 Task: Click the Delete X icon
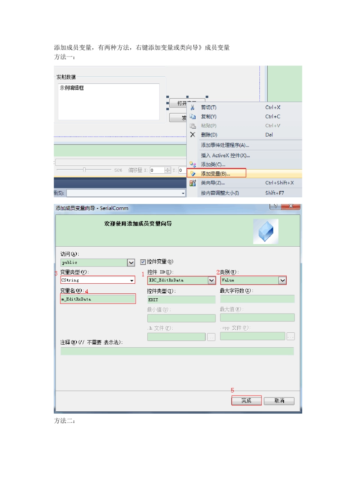pyautogui.click(x=193, y=135)
